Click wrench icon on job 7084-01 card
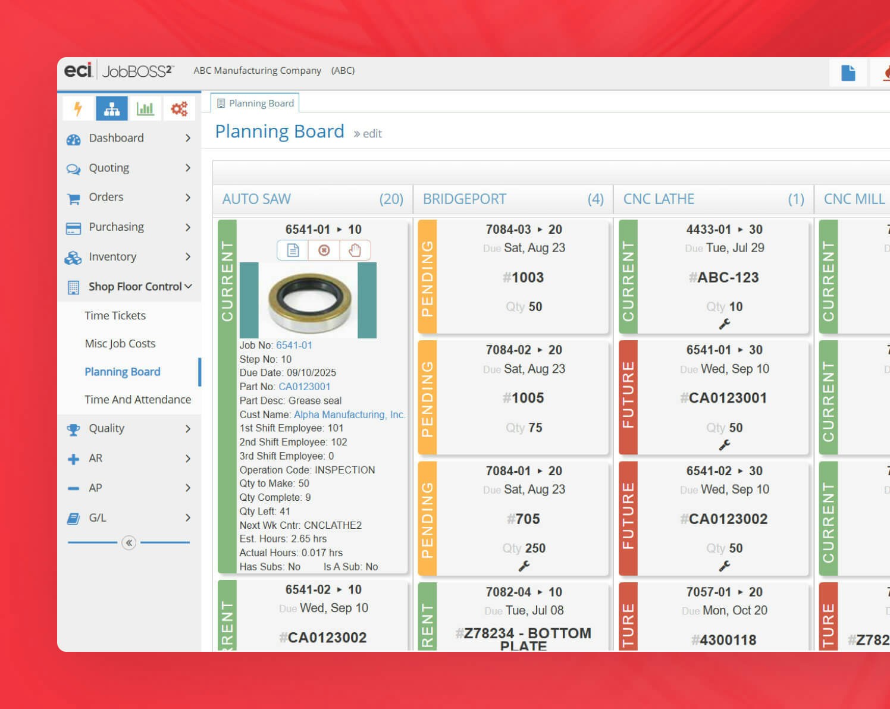The image size is (890, 709). click(x=524, y=566)
